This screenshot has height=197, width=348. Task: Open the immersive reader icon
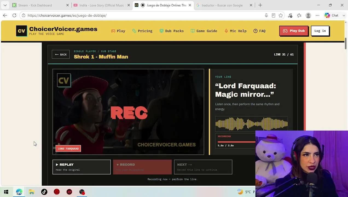click(273, 15)
